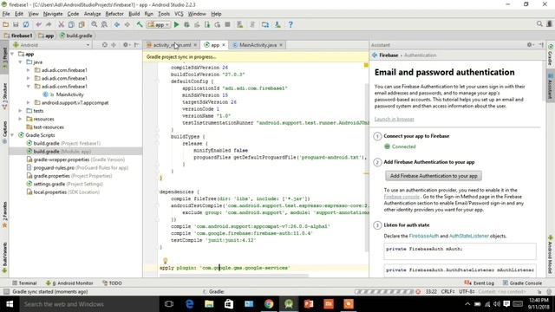This screenshot has height=312, width=555.
Task: Toggle the Gradle Console tool window
Action: pos(522,283)
